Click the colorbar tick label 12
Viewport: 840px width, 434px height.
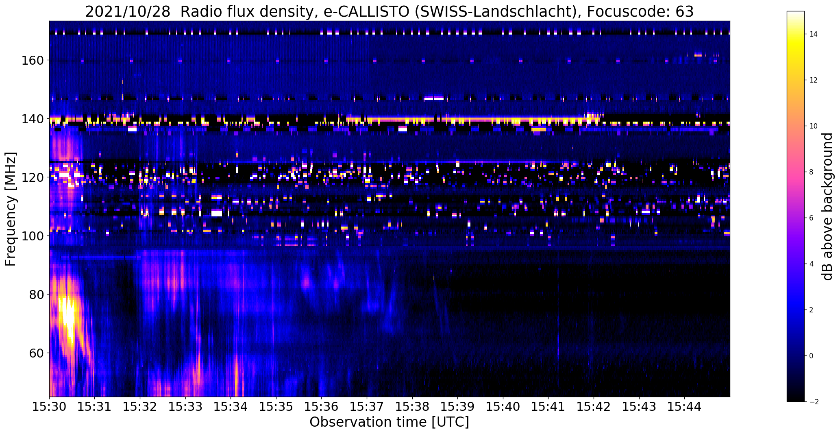click(x=814, y=80)
